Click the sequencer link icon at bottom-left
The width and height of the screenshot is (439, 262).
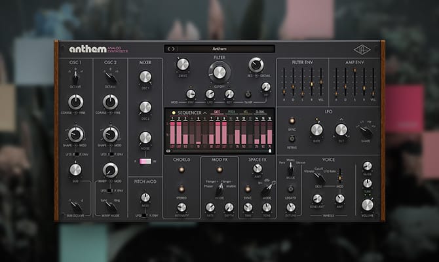pos(168,150)
